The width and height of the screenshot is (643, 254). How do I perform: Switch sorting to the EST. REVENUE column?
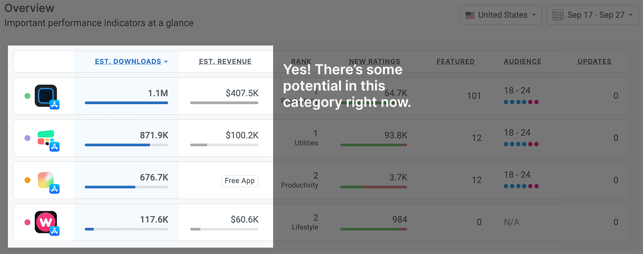[225, 61]
